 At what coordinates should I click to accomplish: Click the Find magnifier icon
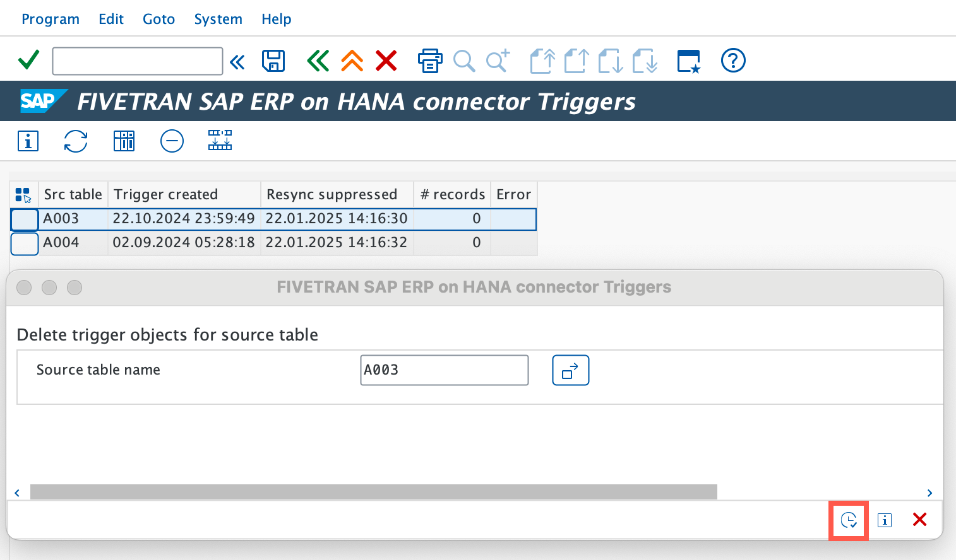point(464,61)
